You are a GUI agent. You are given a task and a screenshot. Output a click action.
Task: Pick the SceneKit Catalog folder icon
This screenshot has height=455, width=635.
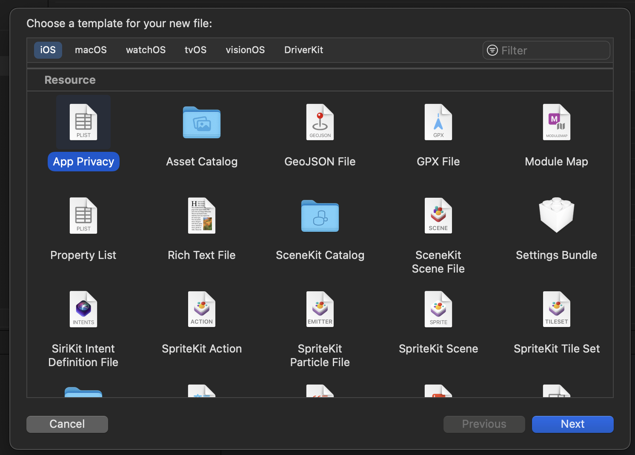click(x=320, y=216)
